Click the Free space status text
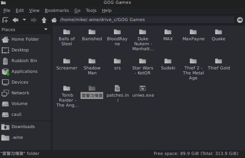The image size is (245, 158). pyautogui.click(x=196, y=153)
